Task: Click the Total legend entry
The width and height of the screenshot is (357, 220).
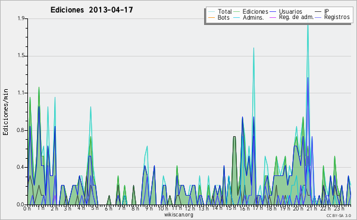Action: tap(220, 11)
